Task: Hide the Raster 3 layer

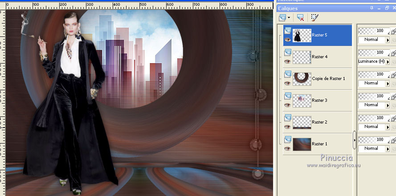Action: click(x=287, y=105)
